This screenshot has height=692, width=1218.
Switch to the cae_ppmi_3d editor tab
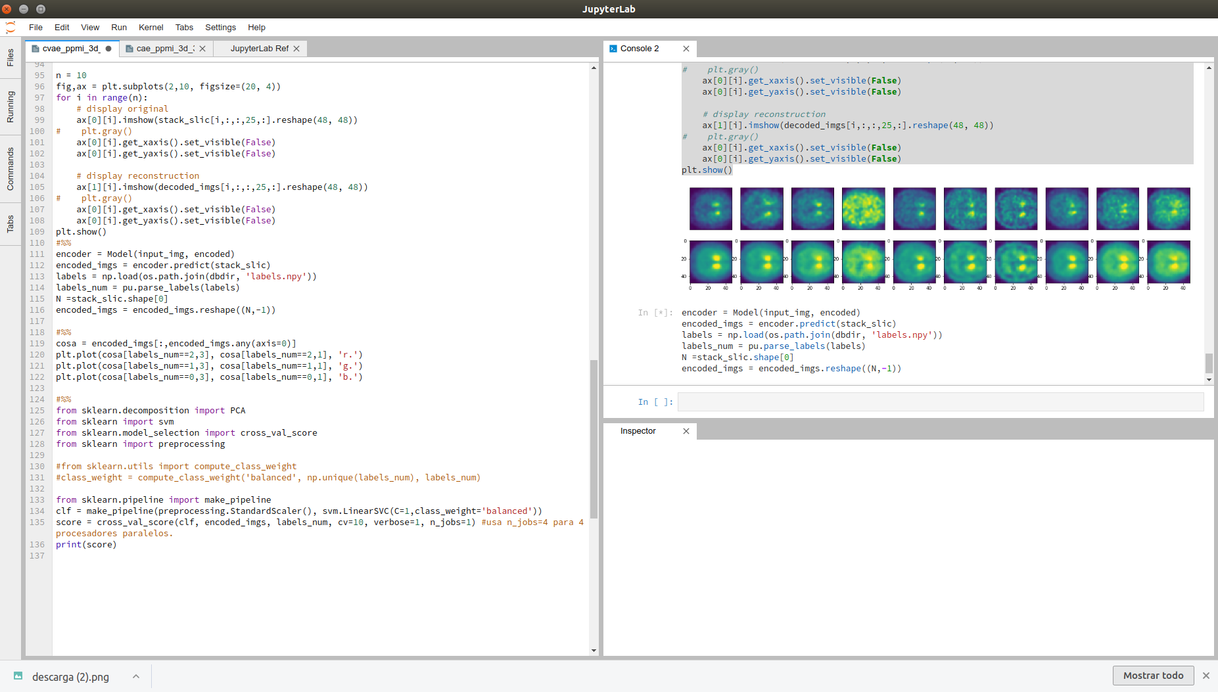164,49
